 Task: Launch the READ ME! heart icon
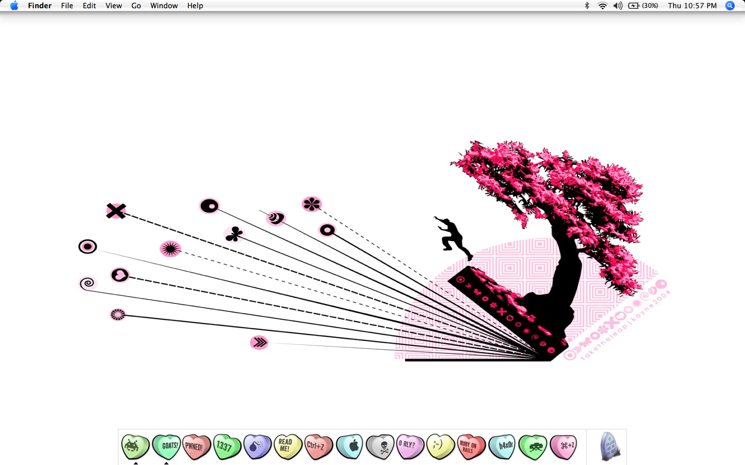[288, 447]
